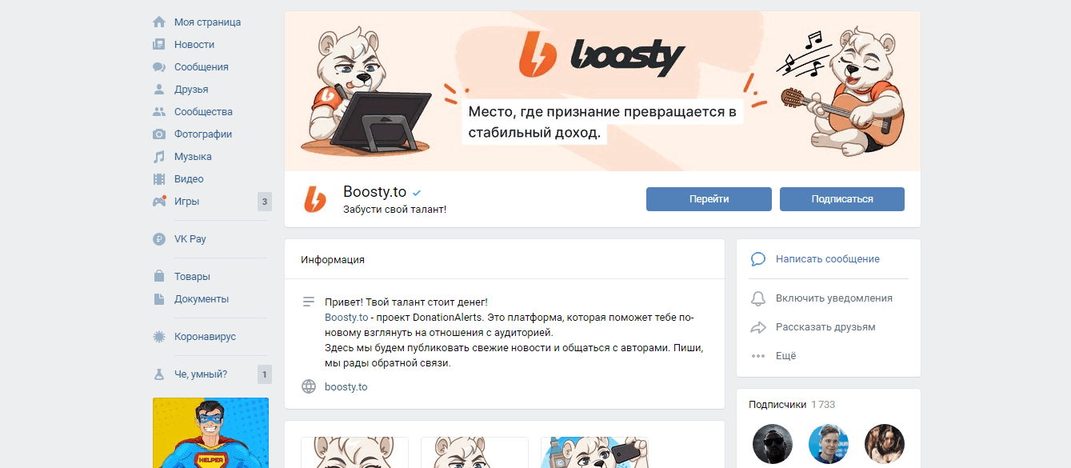The width and height of the screenshot is (1071, 468).
Task: Click the Подписаться button
Action: click(x=842, y=199)
